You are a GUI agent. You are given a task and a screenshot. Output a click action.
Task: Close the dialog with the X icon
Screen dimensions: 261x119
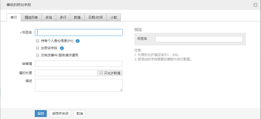click(255, 5)
